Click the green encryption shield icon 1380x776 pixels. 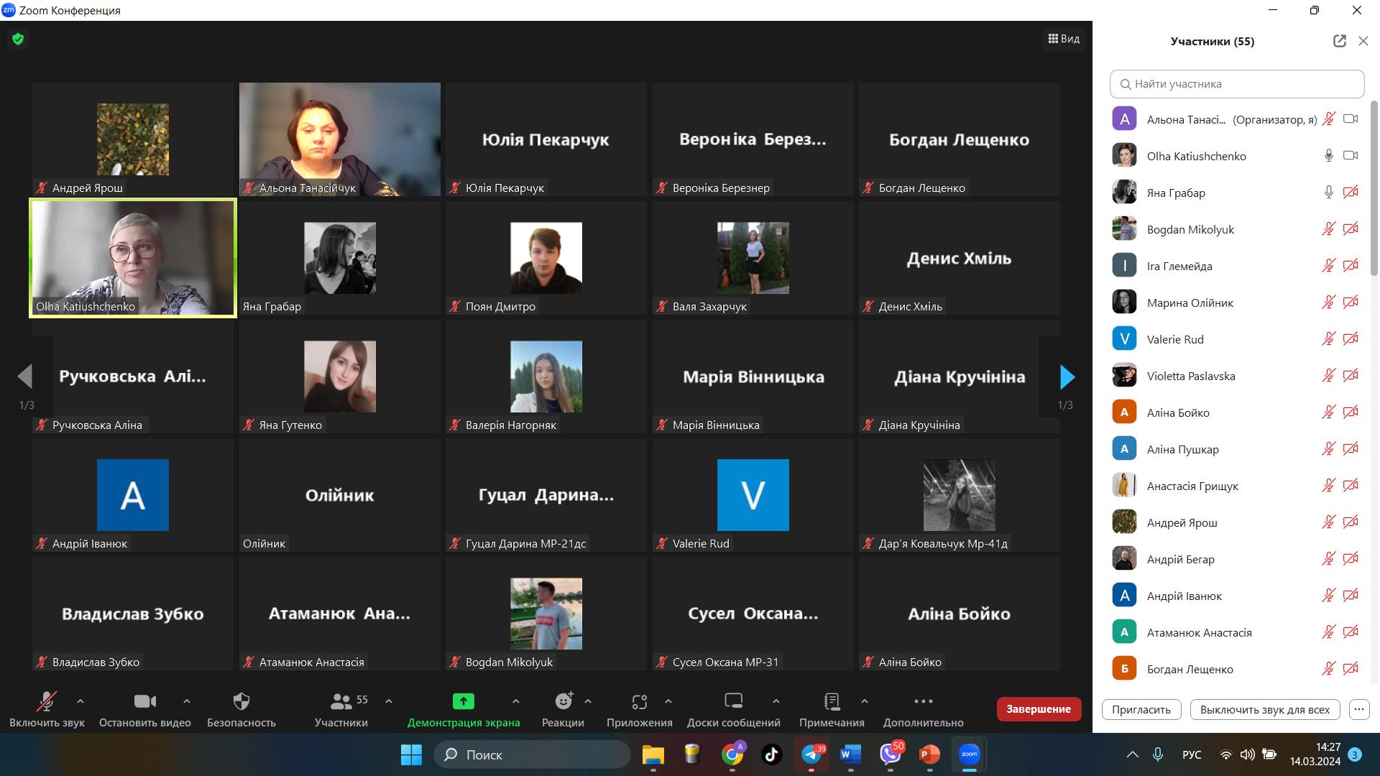pyautogui.click(x=18, y=39)
